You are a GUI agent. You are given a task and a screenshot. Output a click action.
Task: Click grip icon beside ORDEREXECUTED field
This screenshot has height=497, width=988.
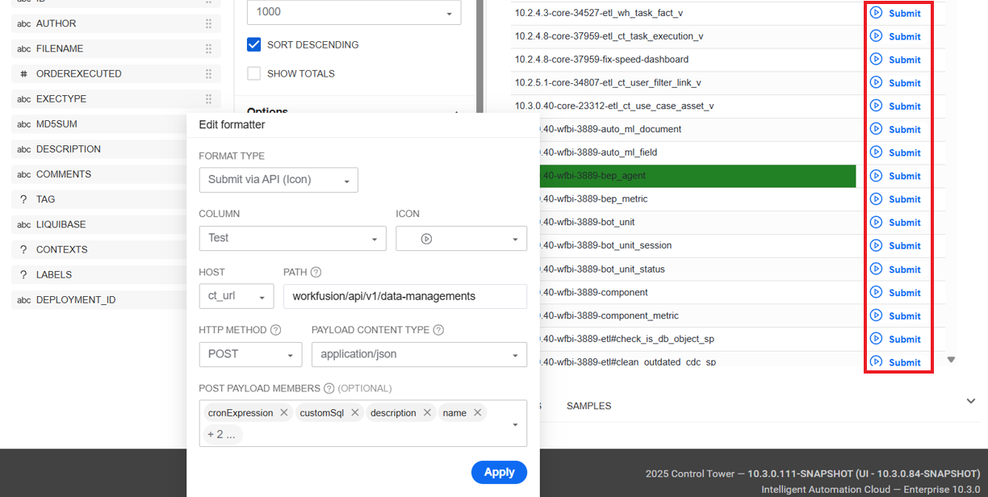[208, 73]
